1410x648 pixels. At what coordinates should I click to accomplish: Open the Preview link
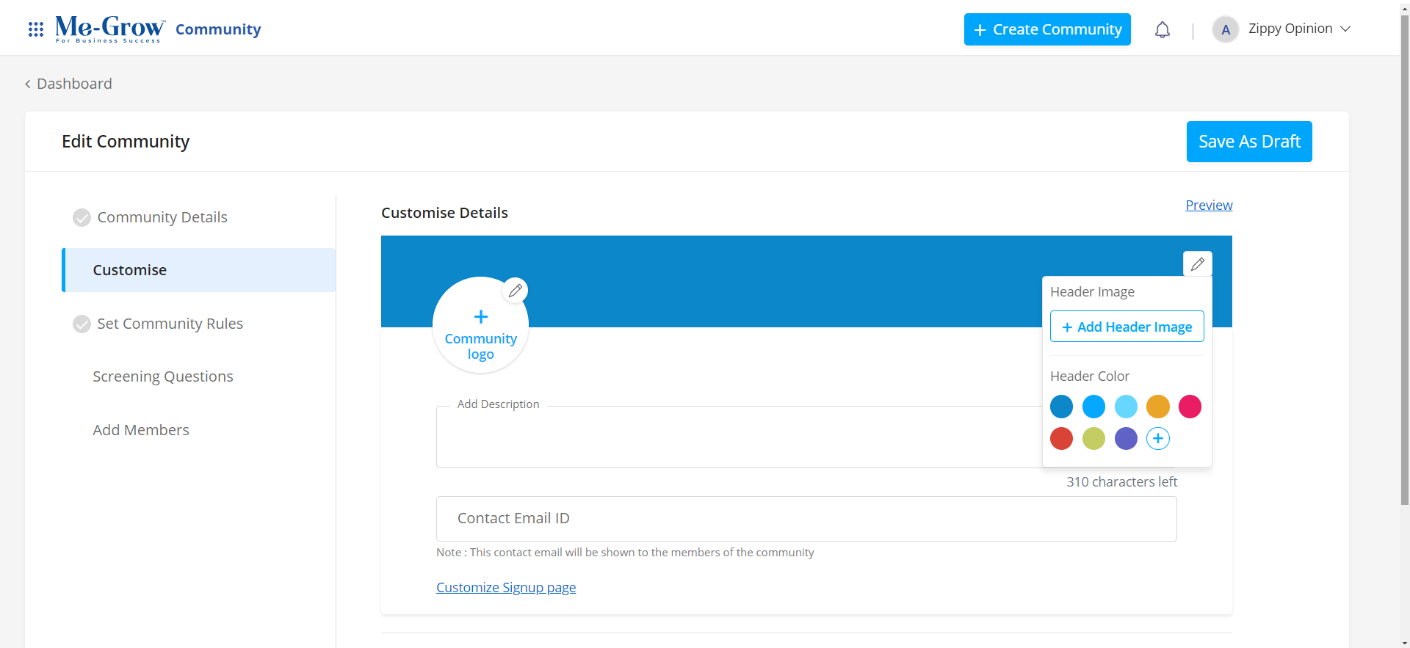1208,205
